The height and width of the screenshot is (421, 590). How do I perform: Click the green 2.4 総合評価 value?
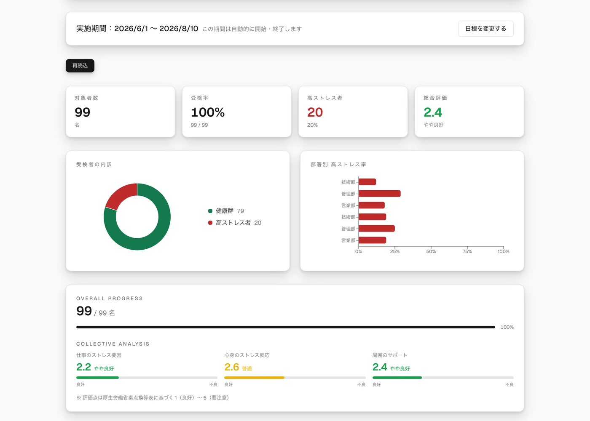pos(433,112)
